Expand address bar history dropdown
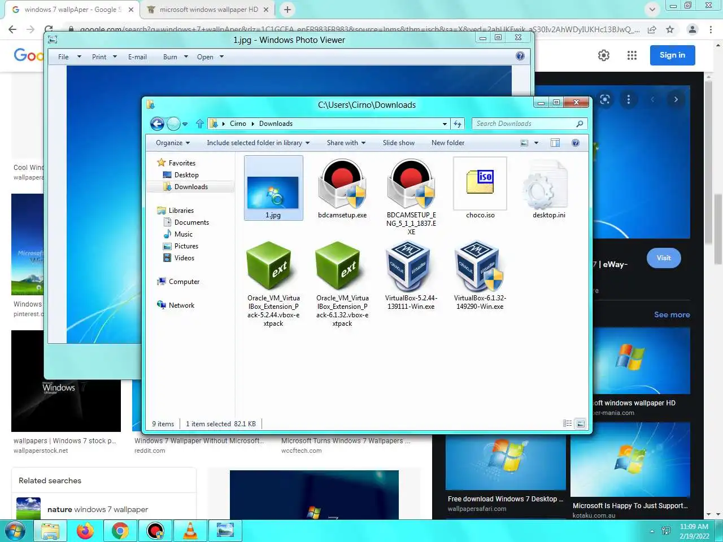Viewport: 723px width, 542px height. (445, 124)
